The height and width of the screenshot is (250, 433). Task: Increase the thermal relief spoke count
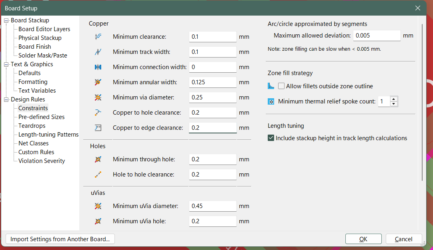pos(394,99)
